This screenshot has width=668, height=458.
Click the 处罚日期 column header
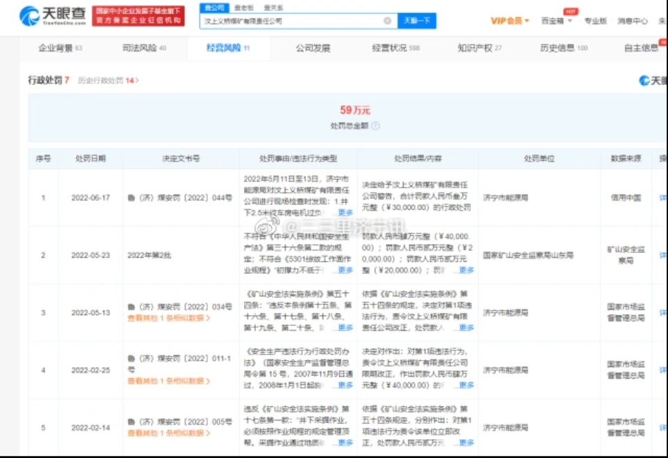(90, 158)
